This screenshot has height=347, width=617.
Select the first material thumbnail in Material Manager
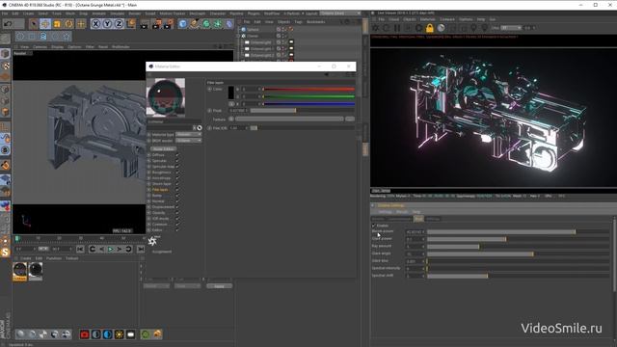point(19,271)
